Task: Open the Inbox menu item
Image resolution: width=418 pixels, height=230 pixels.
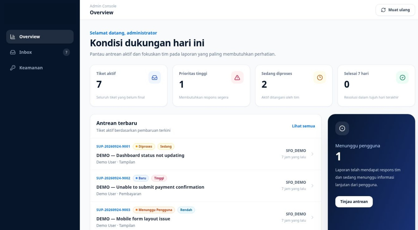Action: tap(40, 52)
